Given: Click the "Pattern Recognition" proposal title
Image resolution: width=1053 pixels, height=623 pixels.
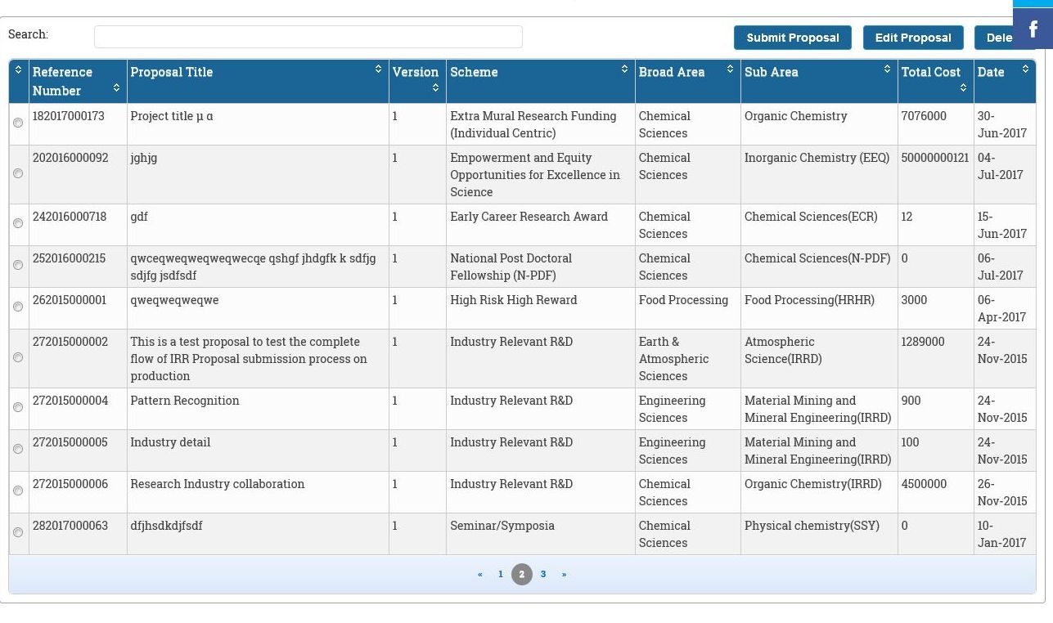Looking at the screenshot, I should pos(185,401).
